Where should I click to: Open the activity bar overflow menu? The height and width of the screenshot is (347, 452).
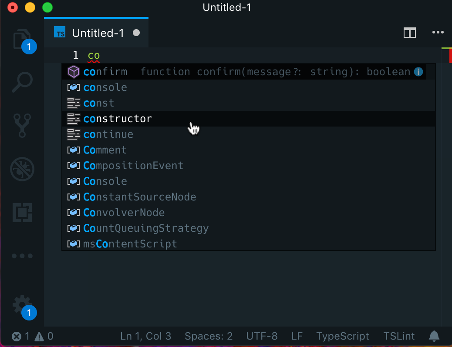(22, 256)
